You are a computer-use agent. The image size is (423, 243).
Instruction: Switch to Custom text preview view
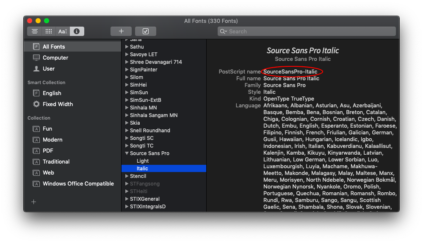coord(63,31)
